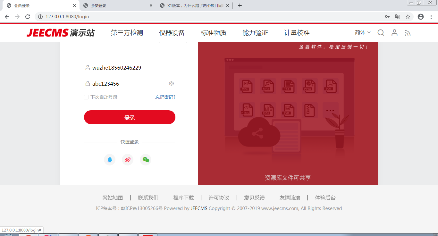Open the 体验后台 footer link
The width and height of the screenshot is (438, 236).
[x=325, y=198]
